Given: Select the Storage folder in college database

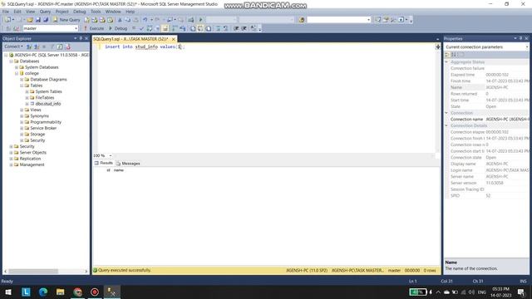Looking at the screenshot, I should [x=37, y=135].
